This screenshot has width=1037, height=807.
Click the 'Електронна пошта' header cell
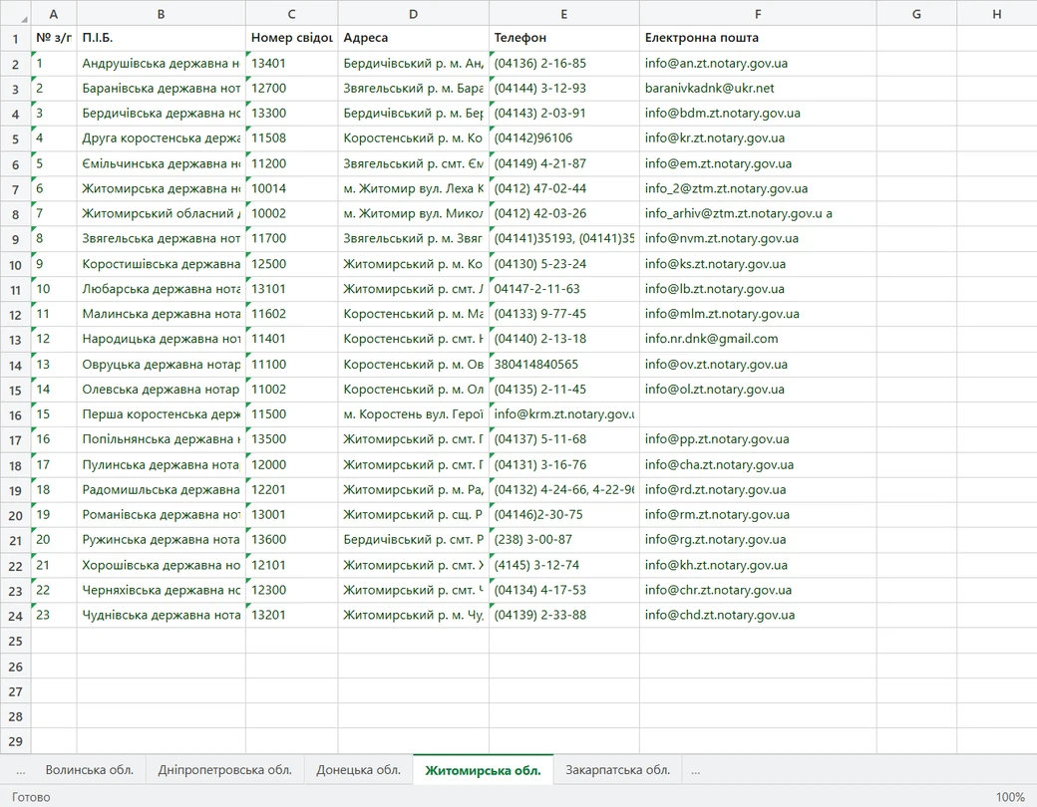click(x=758, y=38)
